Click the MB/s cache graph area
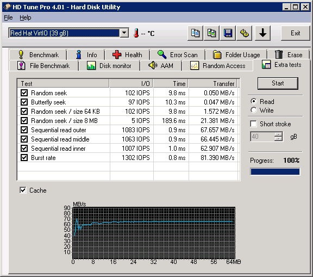The width and height of the screenshot is (313, 277). [x=154, y=233]
